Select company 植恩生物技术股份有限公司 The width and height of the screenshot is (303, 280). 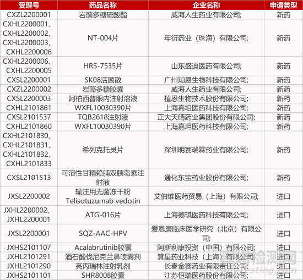tap(206, 98)
